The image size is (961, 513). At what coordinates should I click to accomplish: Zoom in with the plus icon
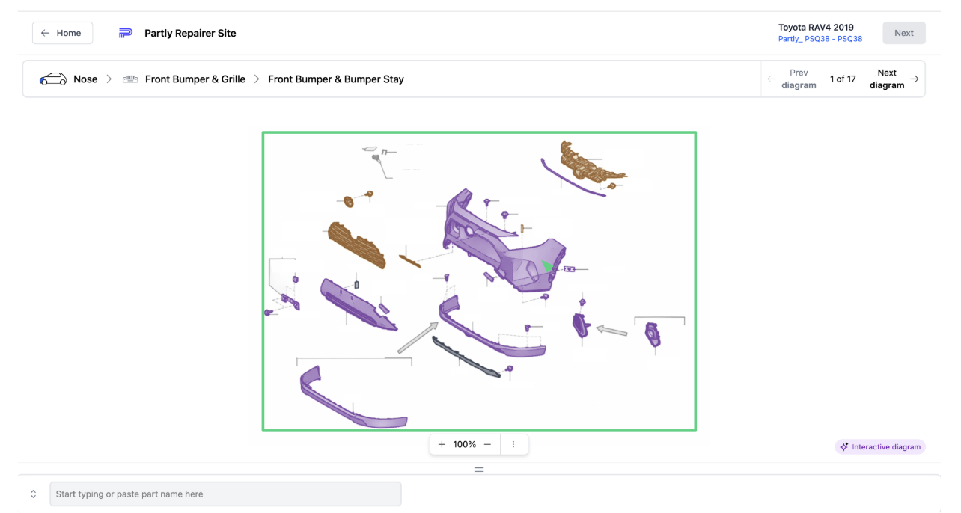coord(442,444)
